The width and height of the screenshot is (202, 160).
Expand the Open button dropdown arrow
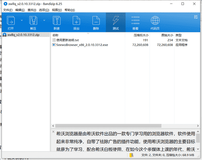[22, 20]
